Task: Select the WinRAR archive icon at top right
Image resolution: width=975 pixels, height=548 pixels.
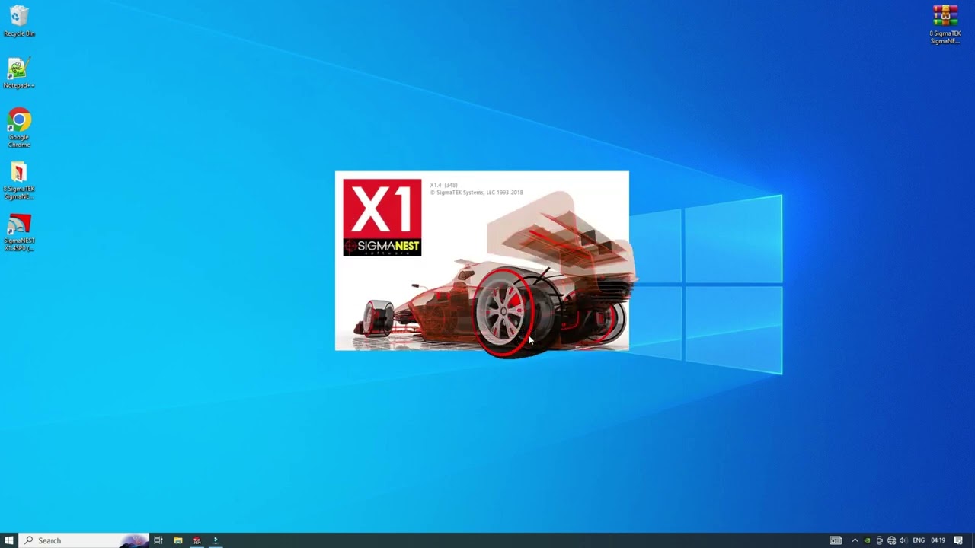Action: (945, 24)
